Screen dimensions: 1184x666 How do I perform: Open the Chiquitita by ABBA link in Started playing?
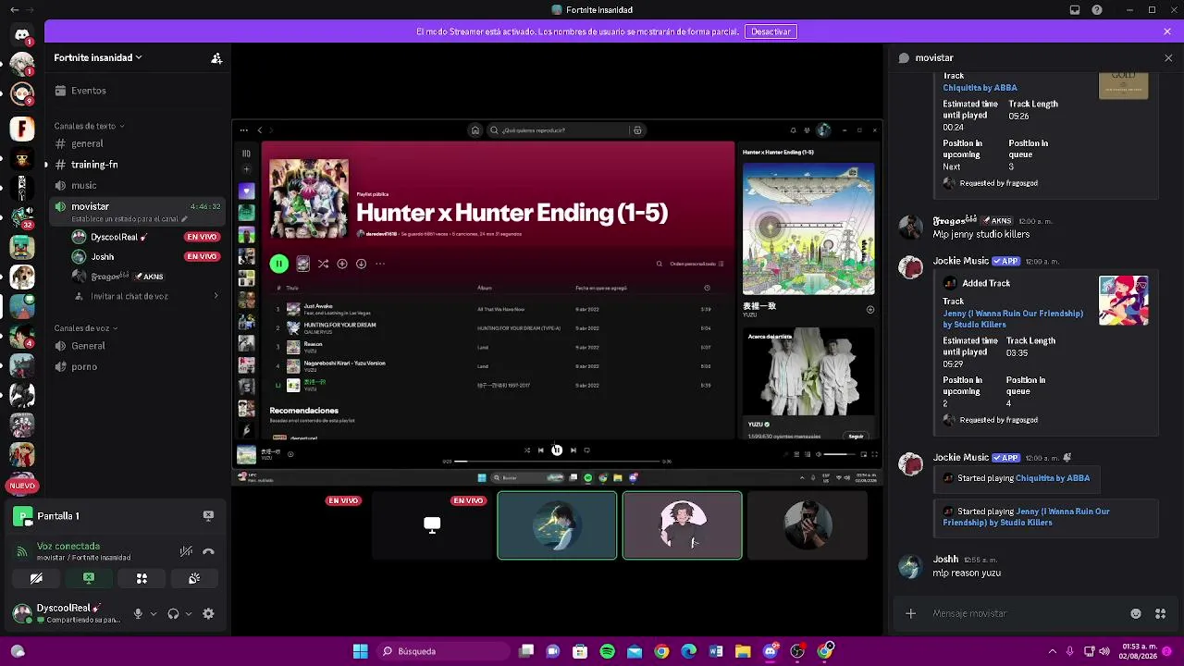[1053, 478]
